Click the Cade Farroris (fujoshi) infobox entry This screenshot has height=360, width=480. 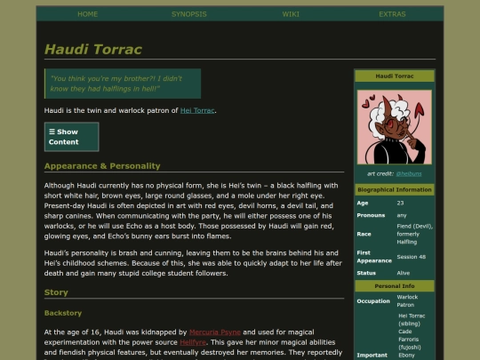(x=410, y=340)
